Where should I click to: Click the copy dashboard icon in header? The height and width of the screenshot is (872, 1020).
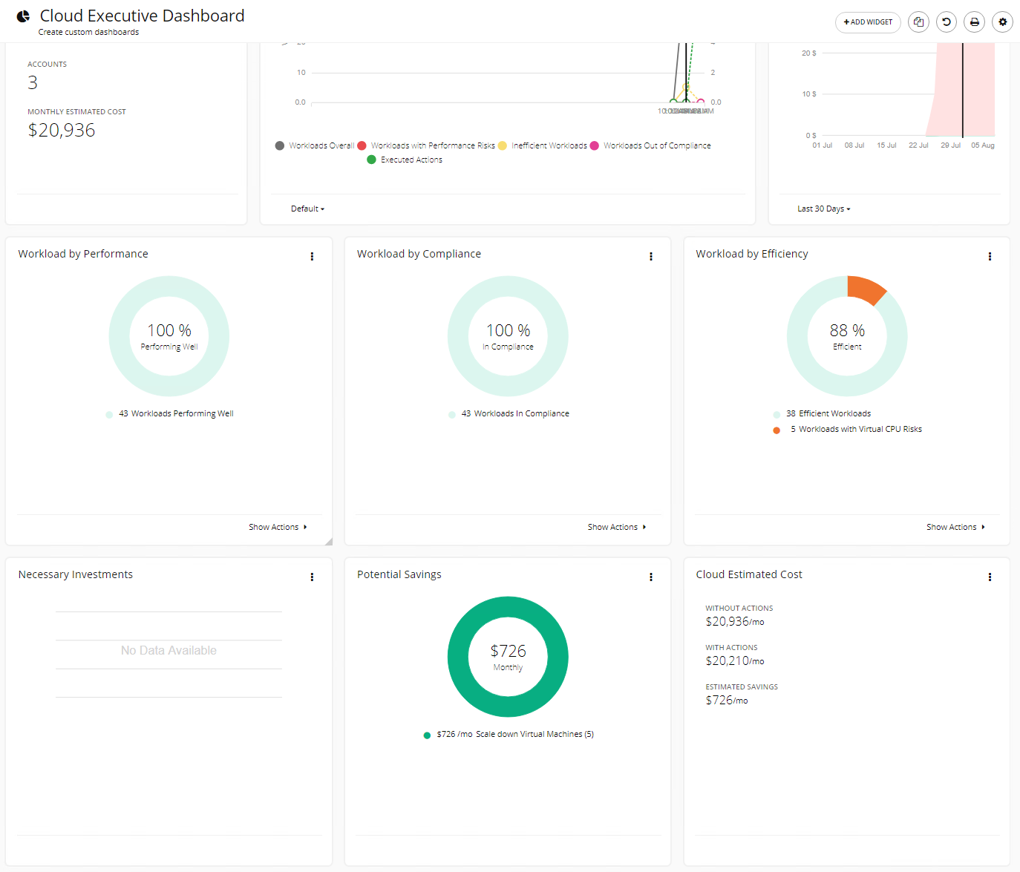pyautogui.click(x=918, y=22)
